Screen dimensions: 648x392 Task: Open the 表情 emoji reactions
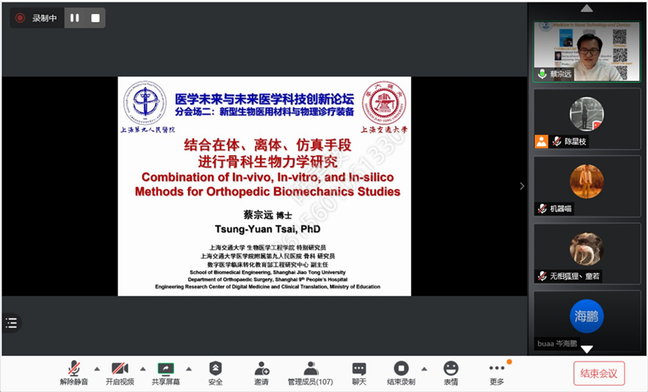(451, 369)
